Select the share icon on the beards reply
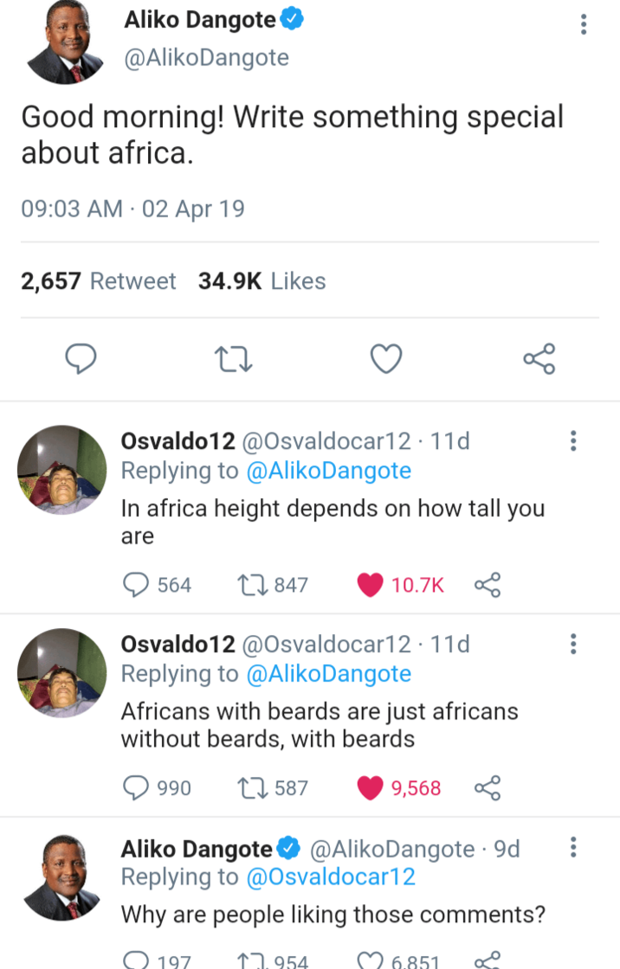 tap(488, 787)
